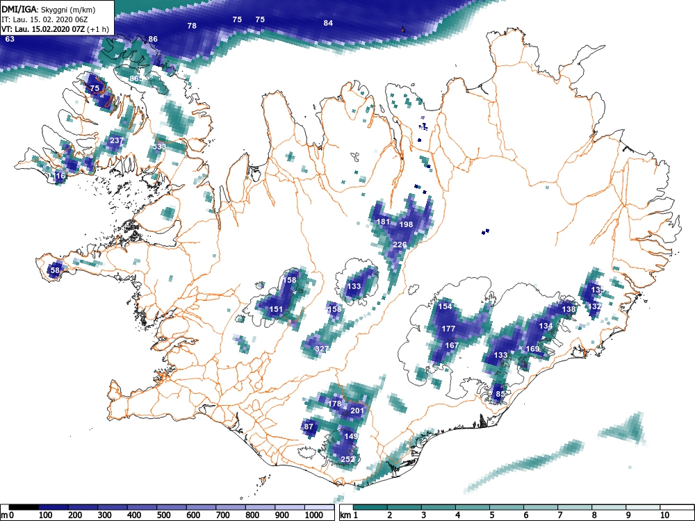
Task: Click the dark navy 100–200 m legend swatch
Action: click(54, 507)
